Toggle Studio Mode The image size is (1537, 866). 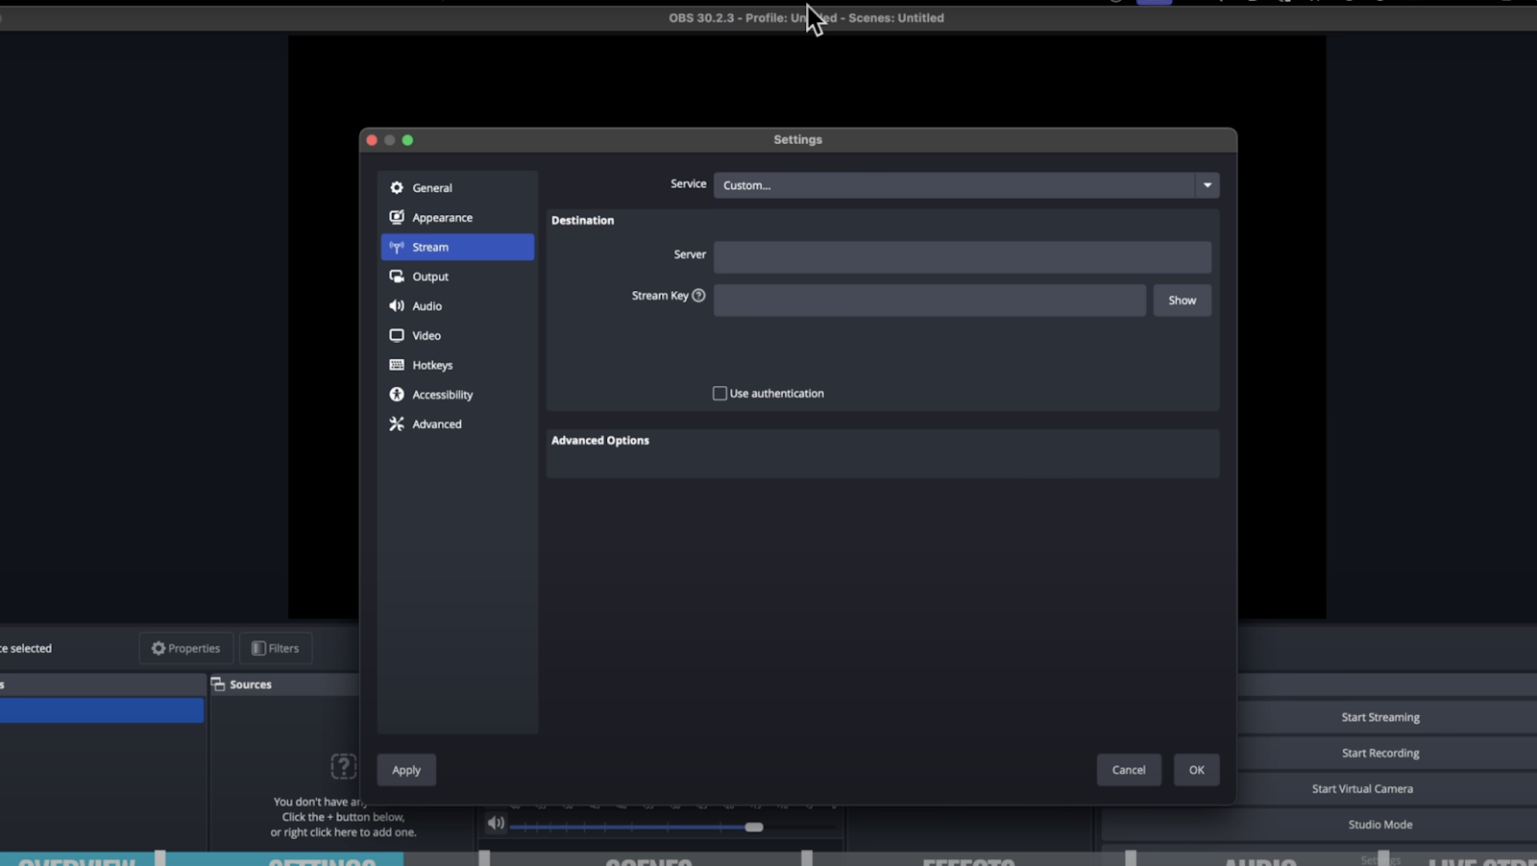click(x=1379, y=824)
